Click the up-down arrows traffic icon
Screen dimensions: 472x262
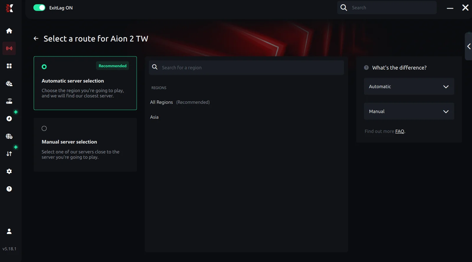(9, 154)
